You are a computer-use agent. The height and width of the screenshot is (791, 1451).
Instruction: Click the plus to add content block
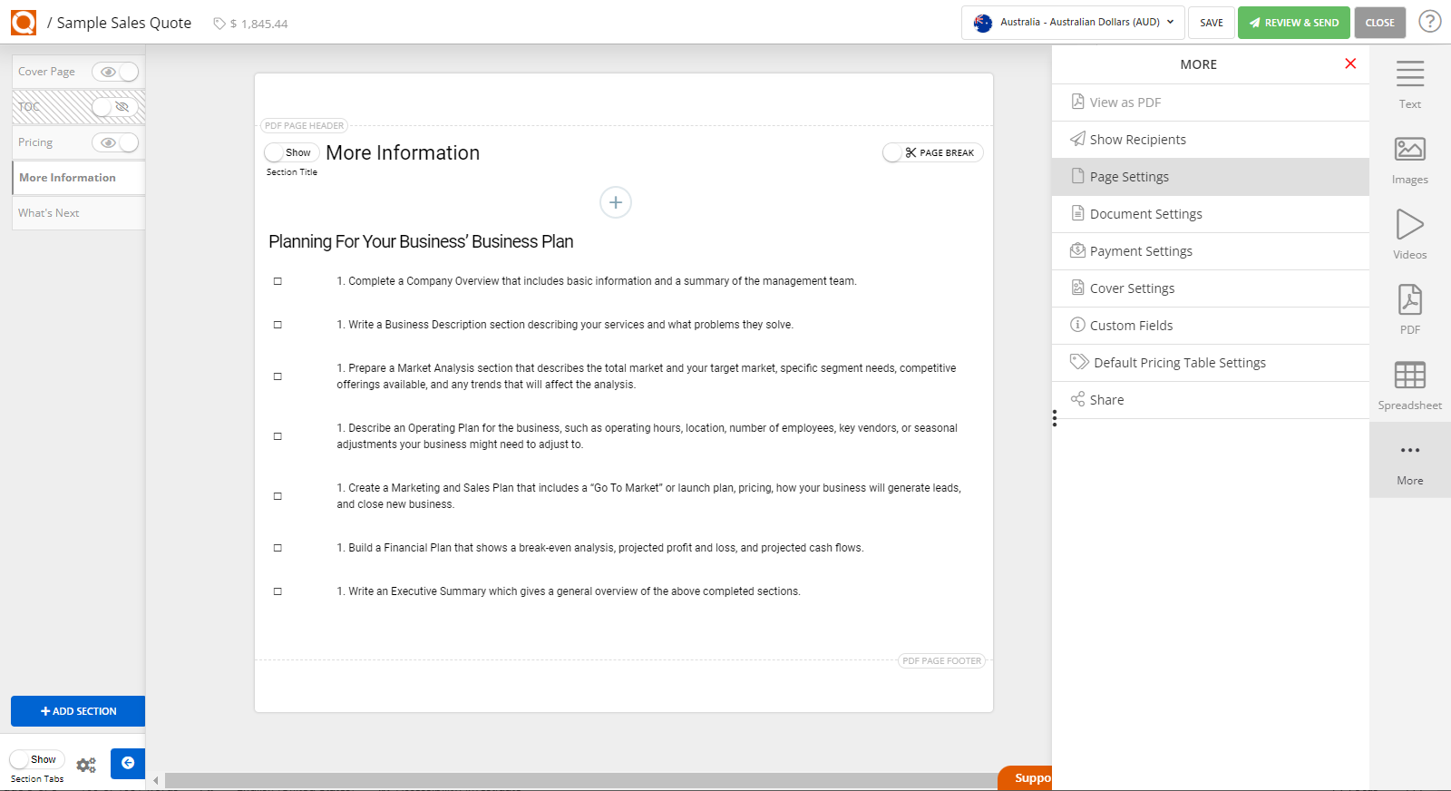click(616, 202)
